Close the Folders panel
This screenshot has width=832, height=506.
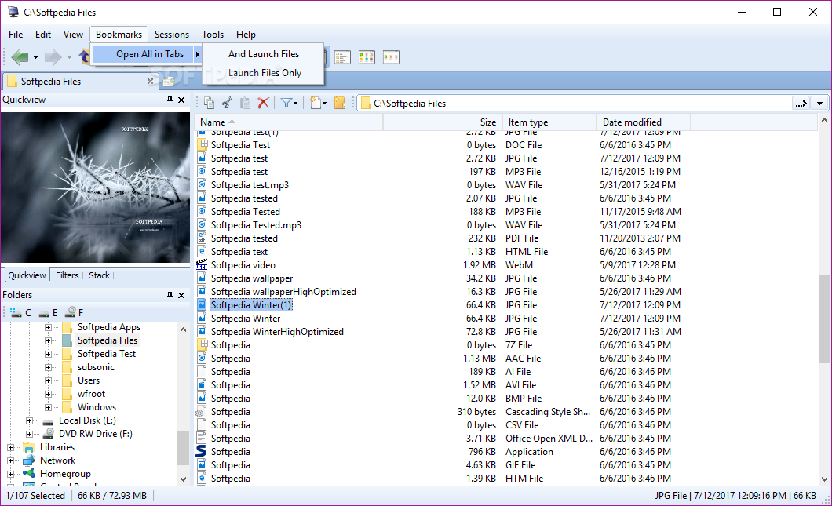pos(181,295)
